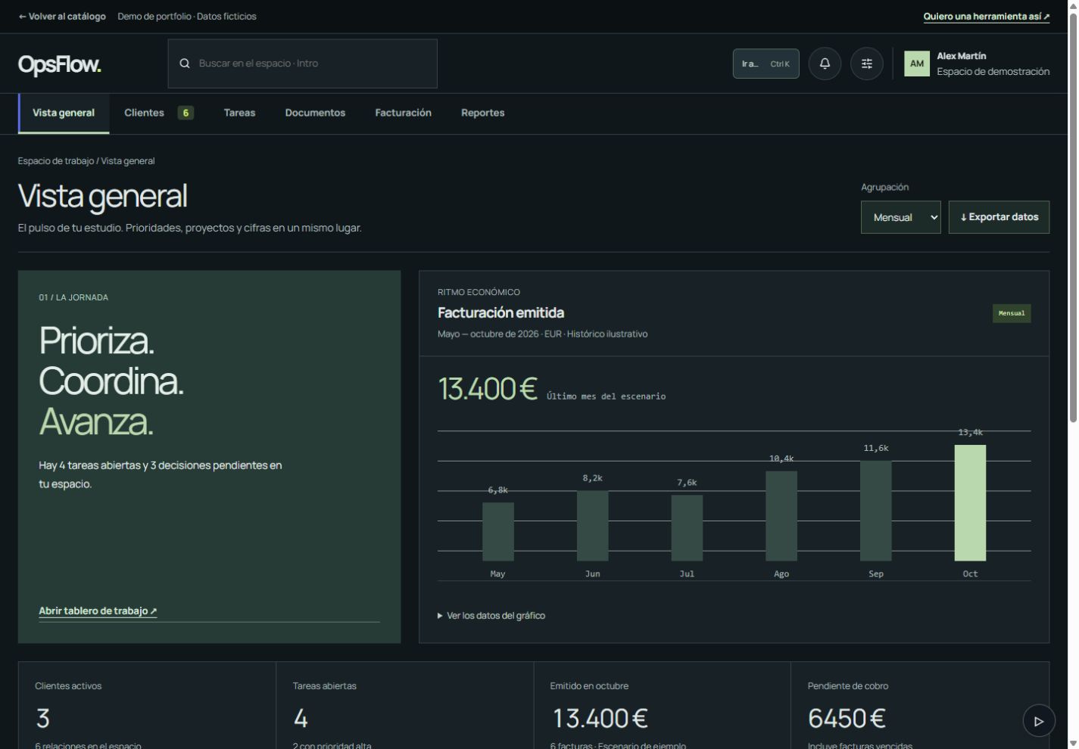The height and width of the screenshot is (749, 1079).
Task: Click the Clientes count badge 6
Action: [x=186, y=113]
